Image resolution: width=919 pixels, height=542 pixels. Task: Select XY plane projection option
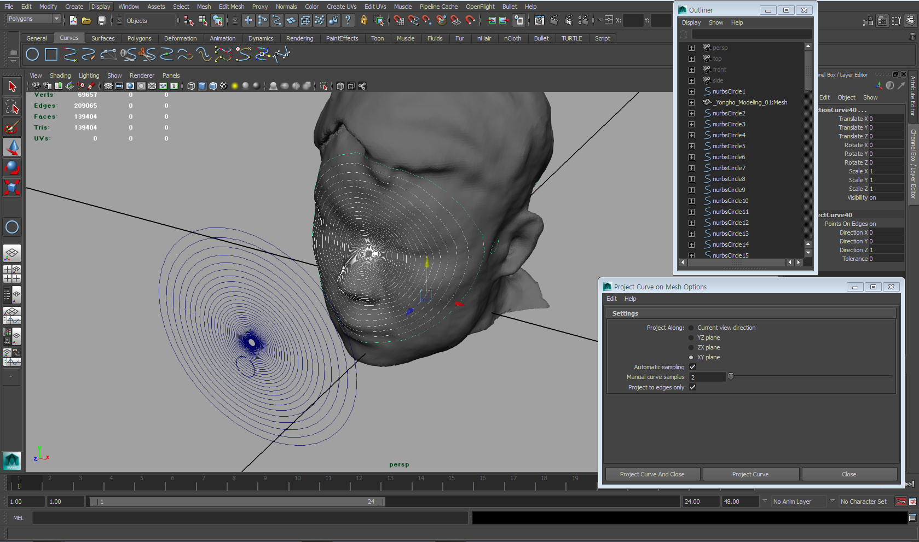tap(691, 358)
